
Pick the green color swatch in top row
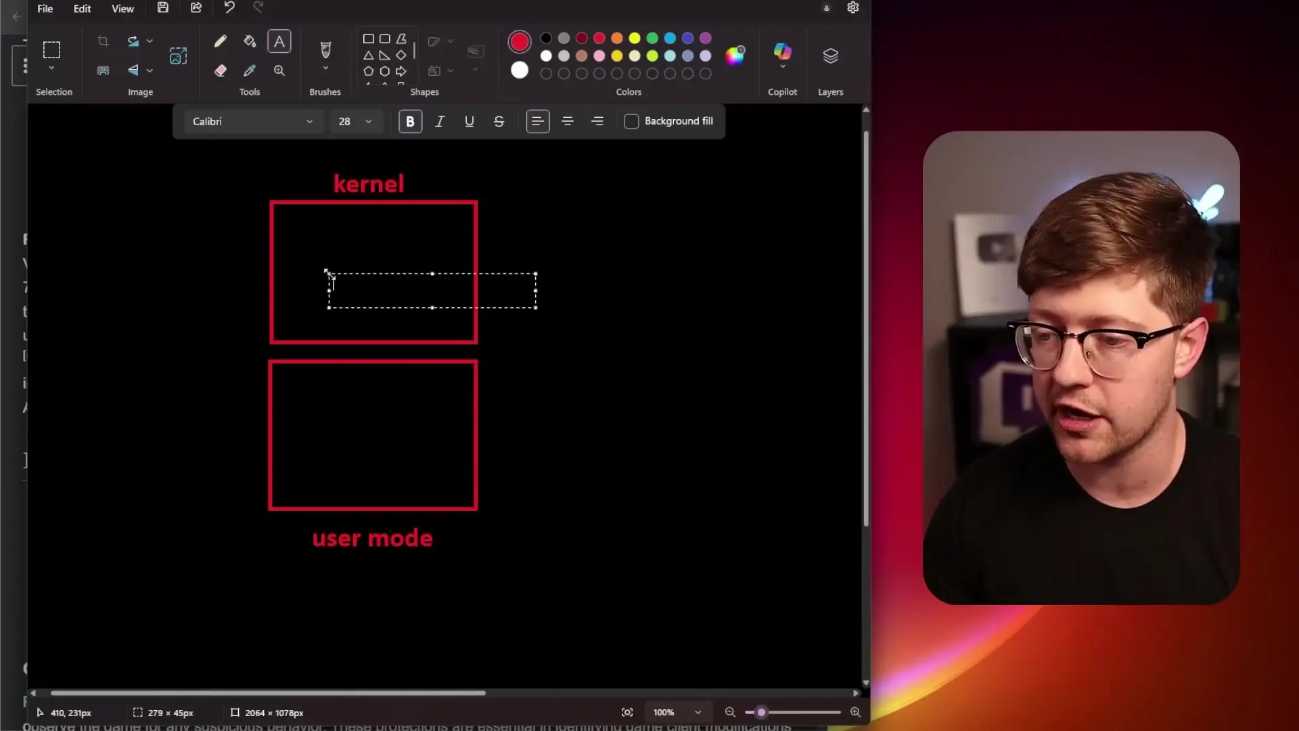pyautogui.click(x=652, y=38)
